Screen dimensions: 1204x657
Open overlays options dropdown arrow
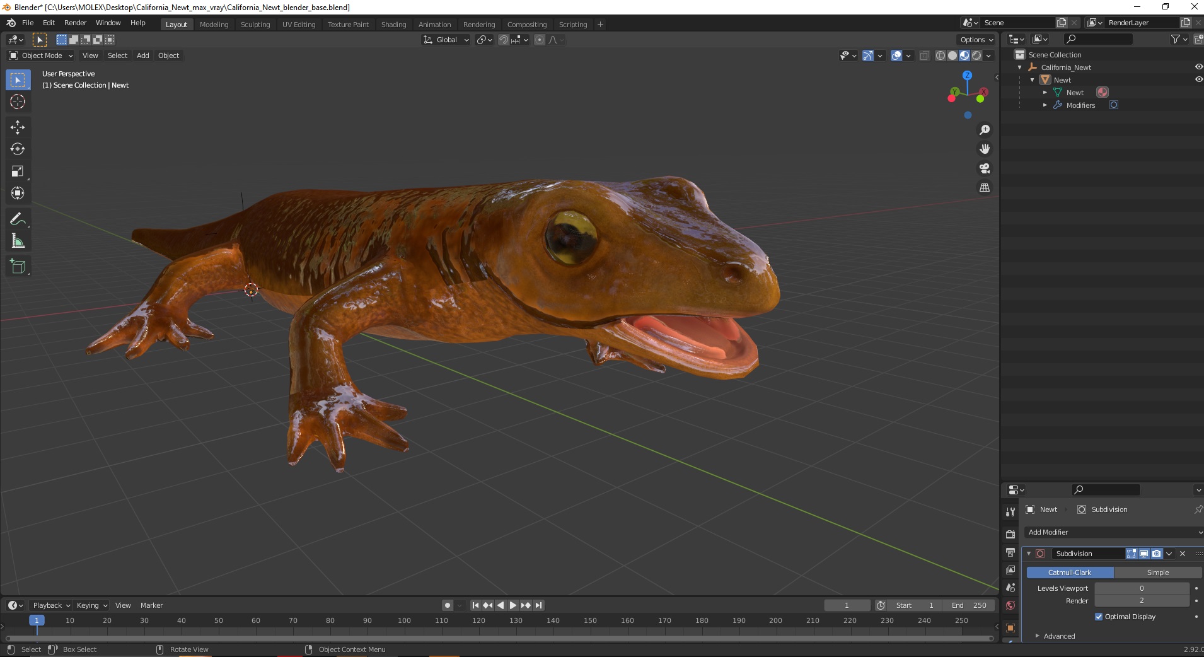tap(908, 55)
